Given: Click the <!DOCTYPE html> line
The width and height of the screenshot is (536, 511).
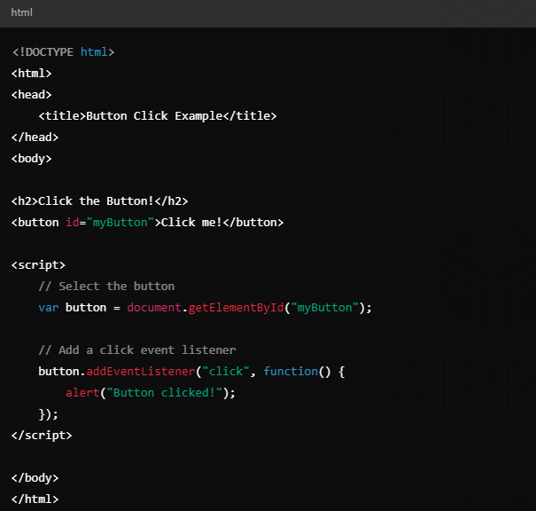Looking at the screenshot, I should point(63,52).
